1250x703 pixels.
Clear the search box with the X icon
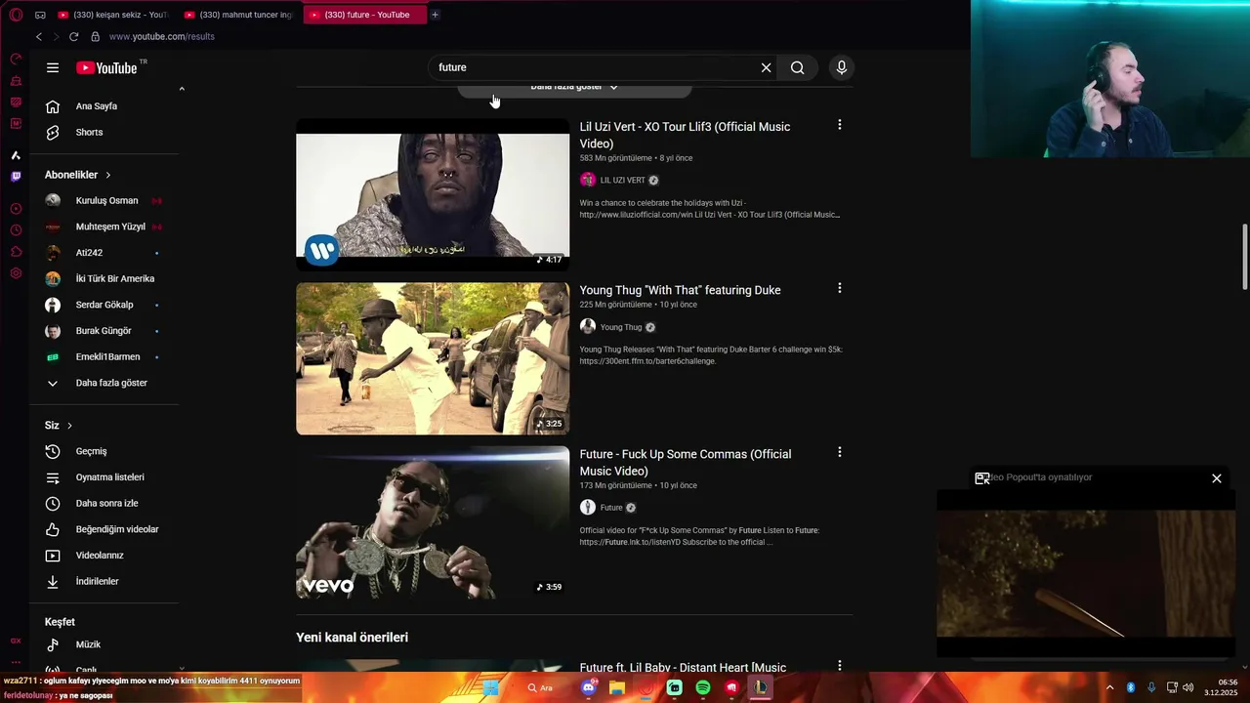click(x=766, y=67)
